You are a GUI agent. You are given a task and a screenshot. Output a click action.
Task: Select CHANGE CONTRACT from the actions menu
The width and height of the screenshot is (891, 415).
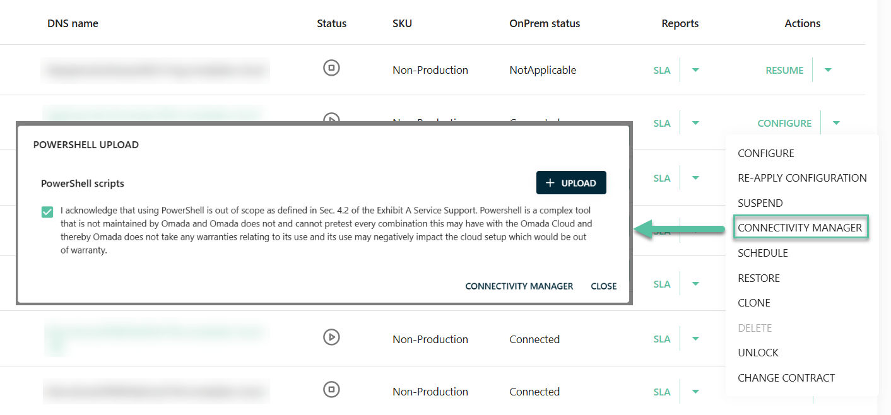coord(786,378)
